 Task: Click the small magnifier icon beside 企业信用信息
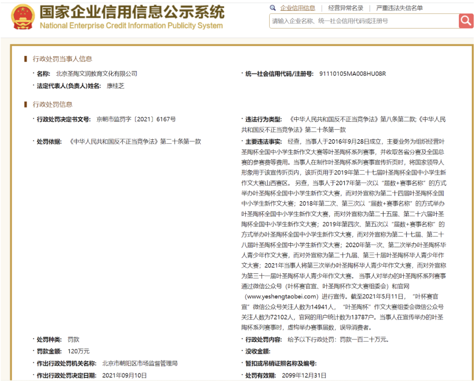tap(273, 8)
